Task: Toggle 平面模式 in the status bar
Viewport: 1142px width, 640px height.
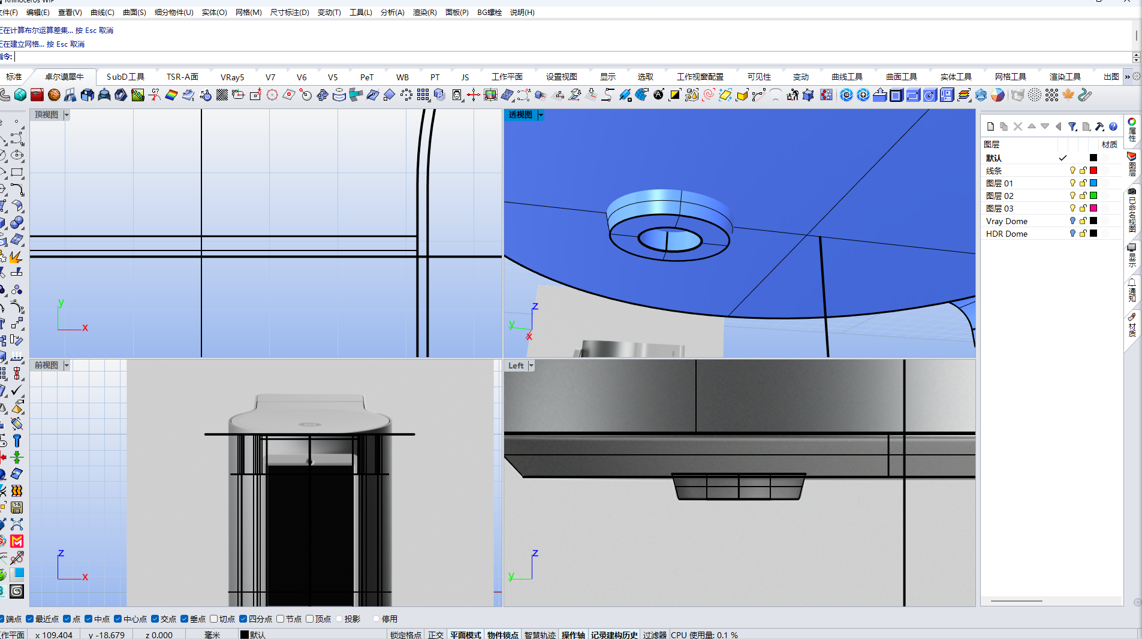Action: pyautogui.click(x=466, y=635)
